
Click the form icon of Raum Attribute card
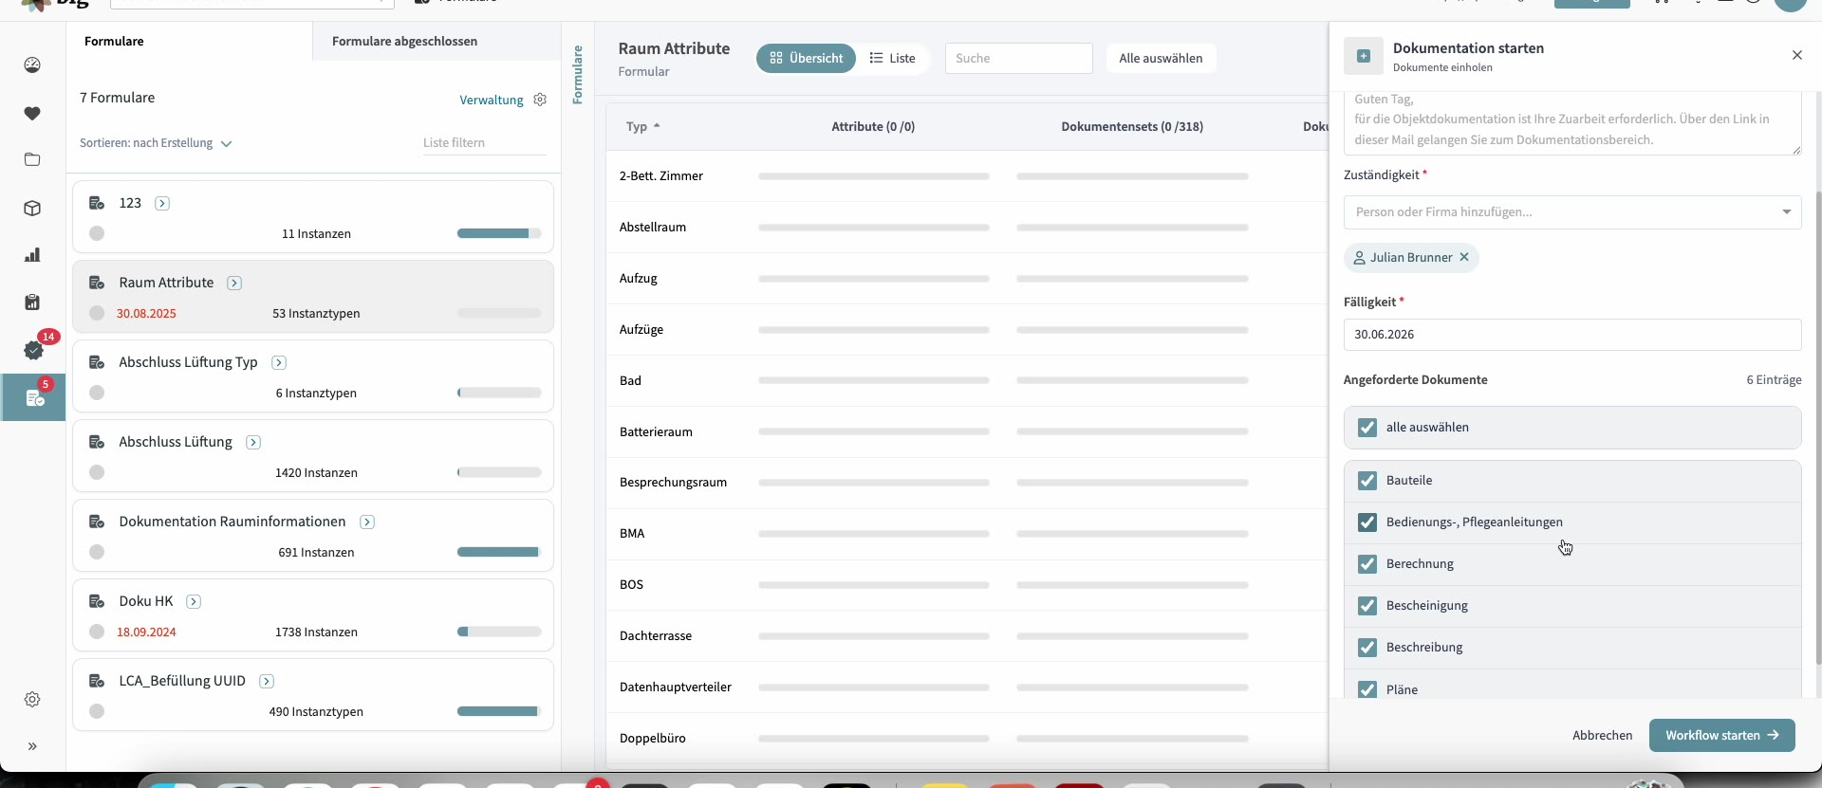pos(97,283)
